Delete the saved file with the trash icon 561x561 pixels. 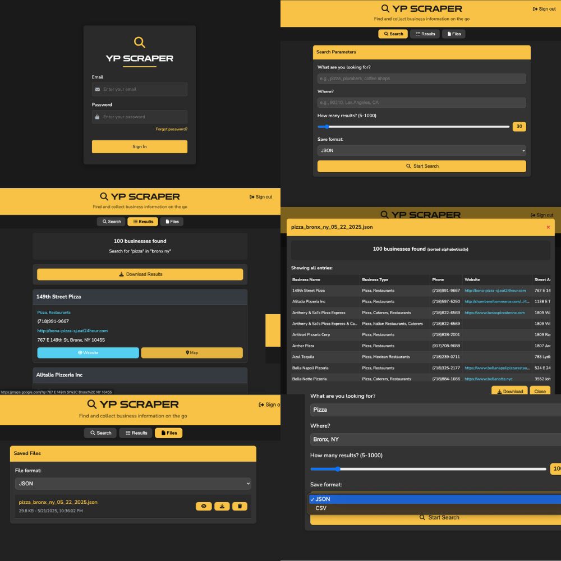pyautogui.click(x=240, y=506)
